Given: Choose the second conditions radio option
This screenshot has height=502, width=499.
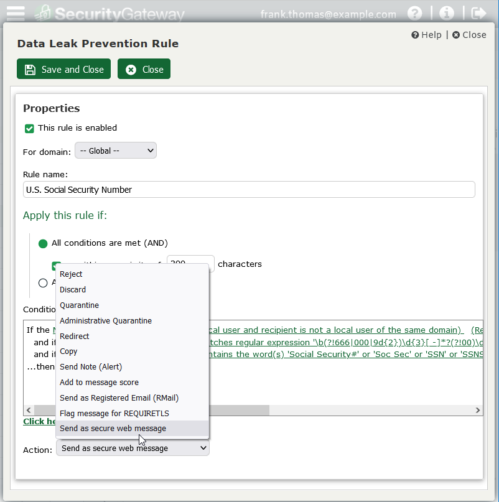Looking at the screenshot, I should point(42,282).
